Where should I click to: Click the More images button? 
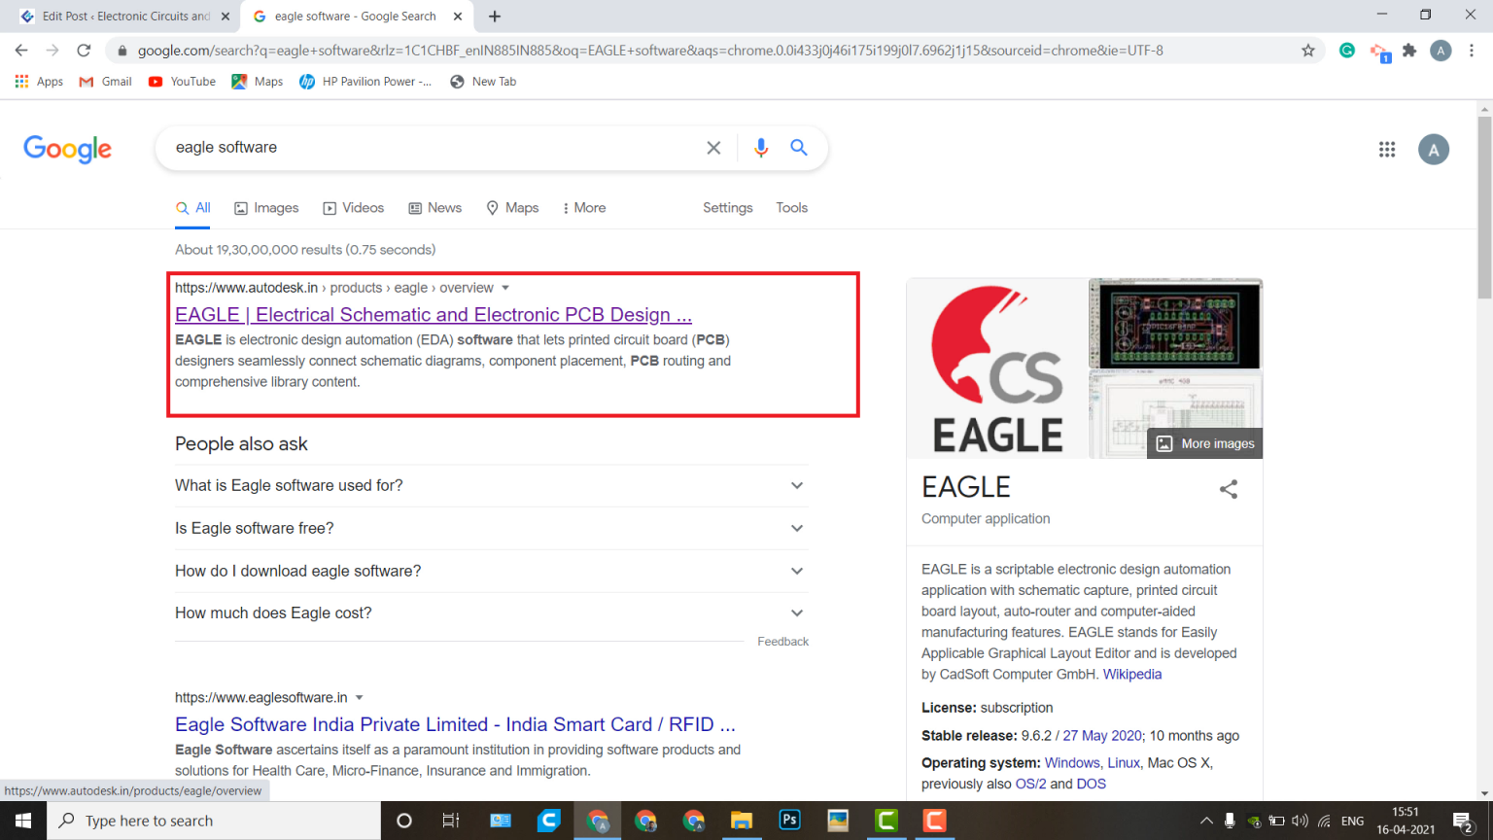(1205, 443)
